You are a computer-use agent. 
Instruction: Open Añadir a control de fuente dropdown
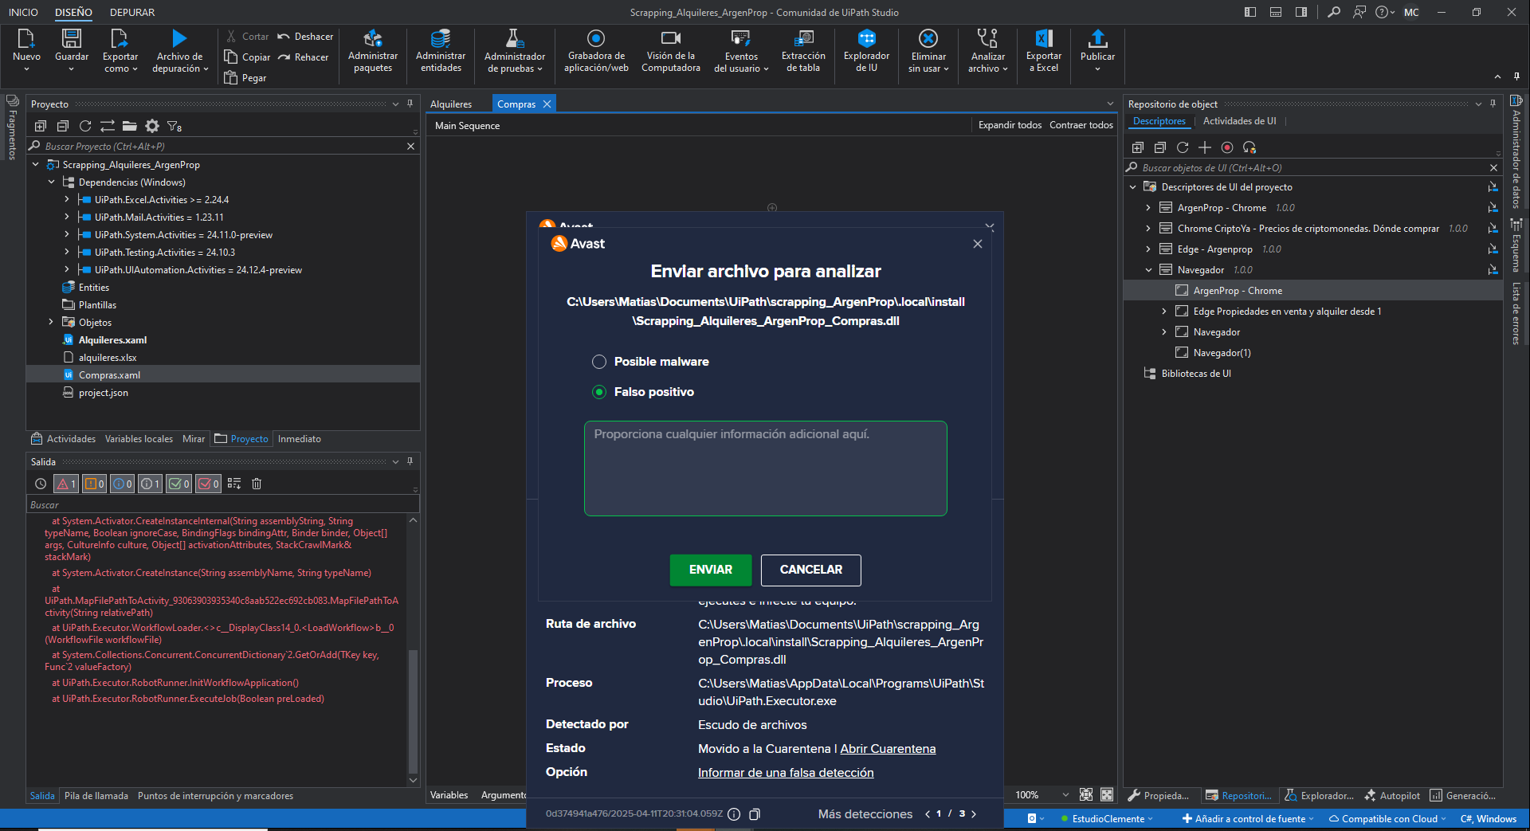pyautogui.click(x=1248, y=819)
